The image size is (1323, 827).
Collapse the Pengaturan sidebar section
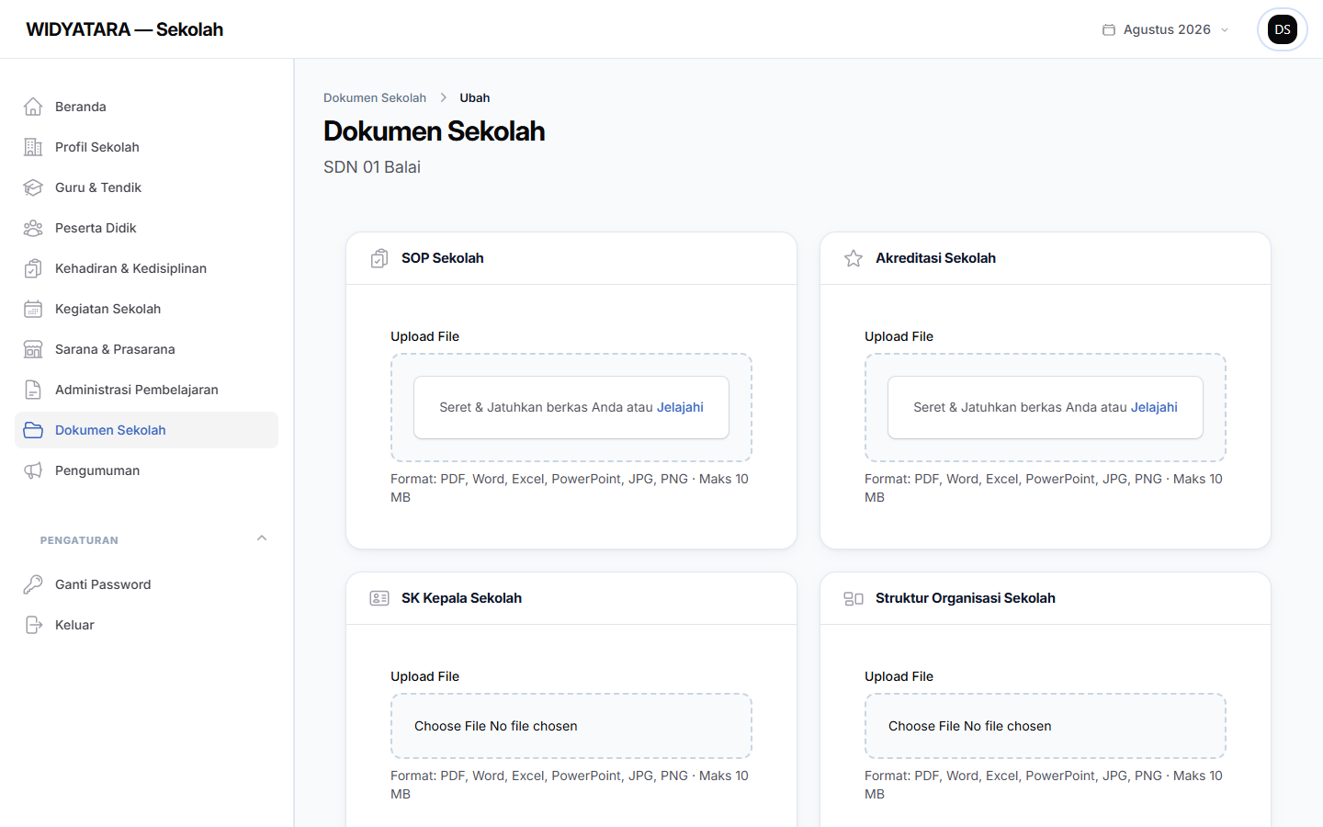pyautogui.click(x=262, y=538)
